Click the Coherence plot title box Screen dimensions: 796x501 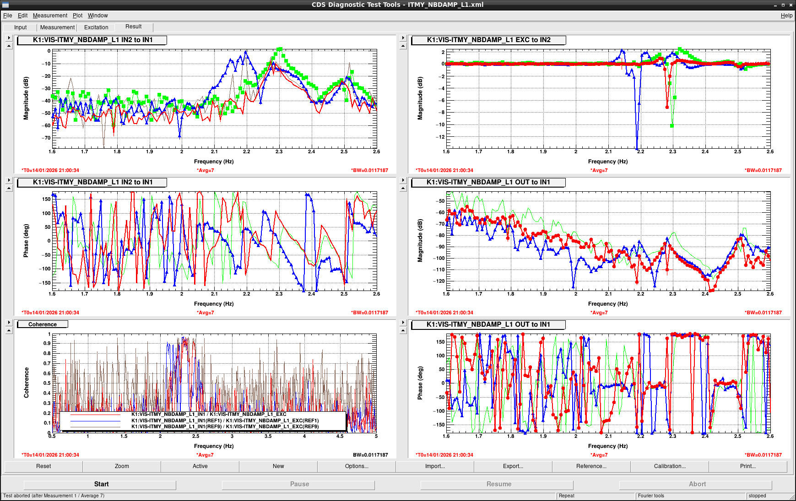coord(43,324)
